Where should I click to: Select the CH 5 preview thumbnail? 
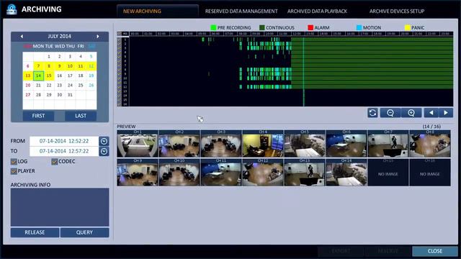click(x=305, y=144)
